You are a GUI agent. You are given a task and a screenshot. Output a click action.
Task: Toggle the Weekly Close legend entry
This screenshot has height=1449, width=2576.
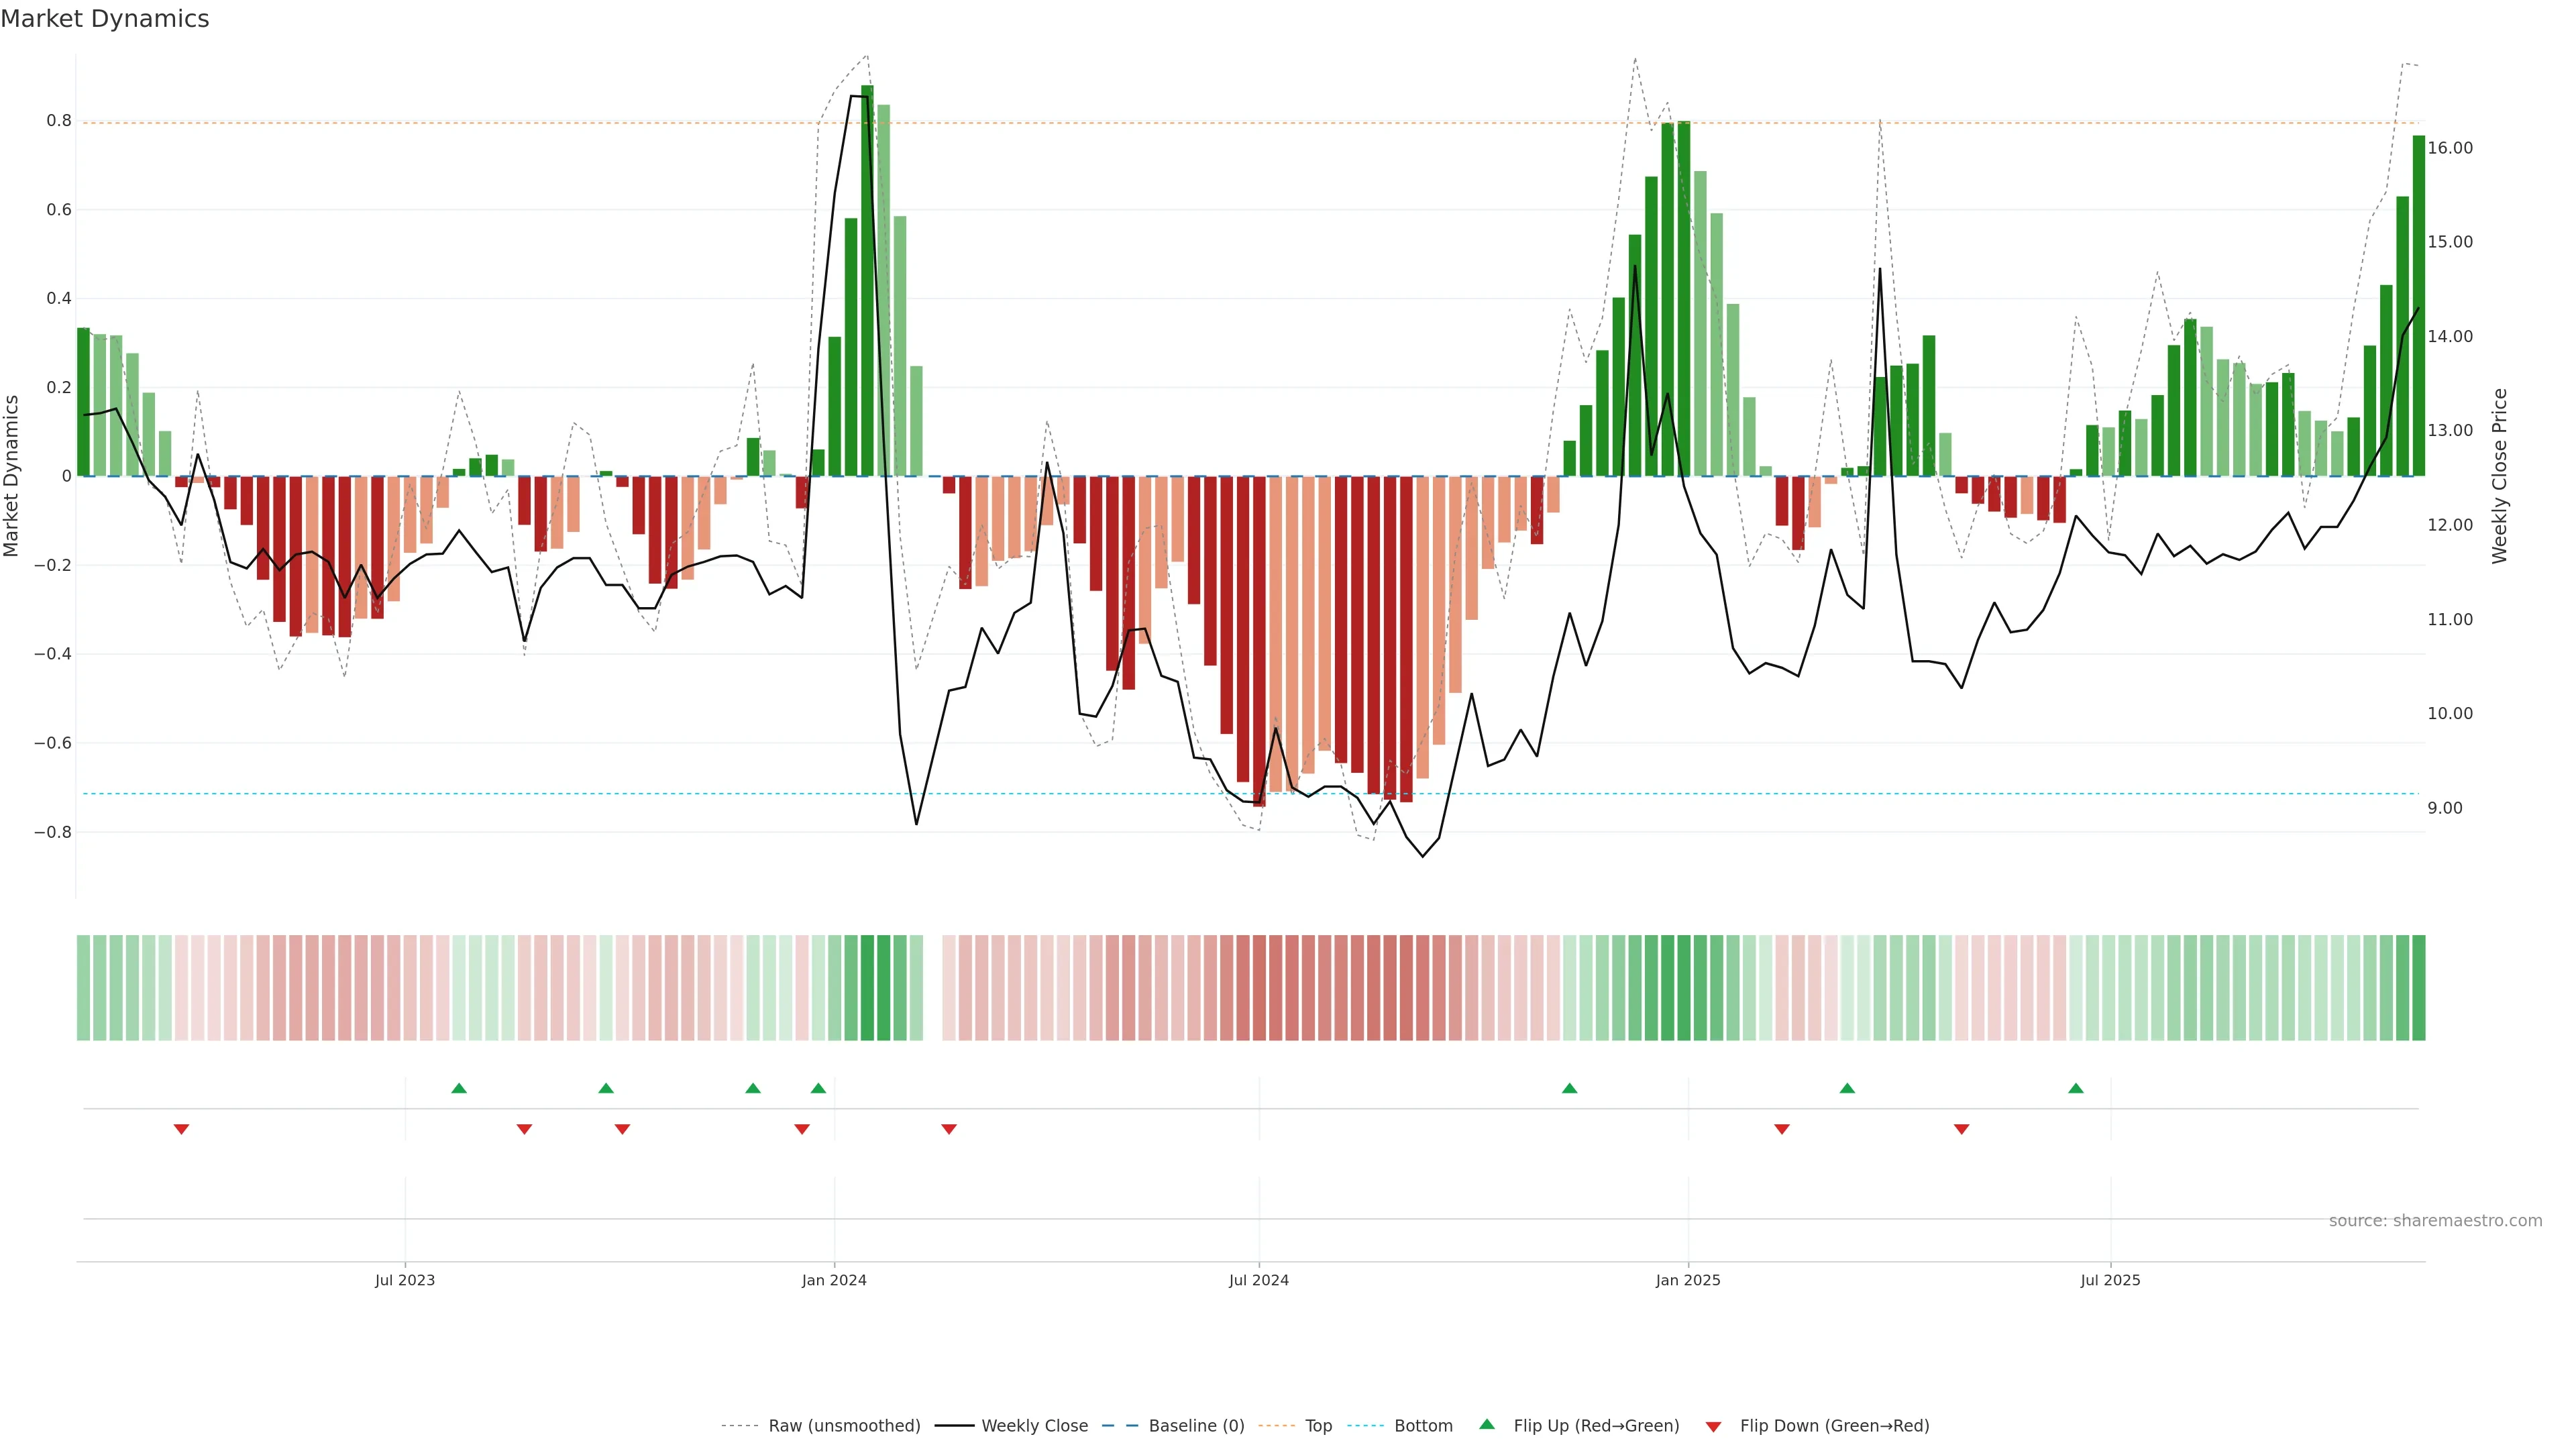coord(1034,1426)
